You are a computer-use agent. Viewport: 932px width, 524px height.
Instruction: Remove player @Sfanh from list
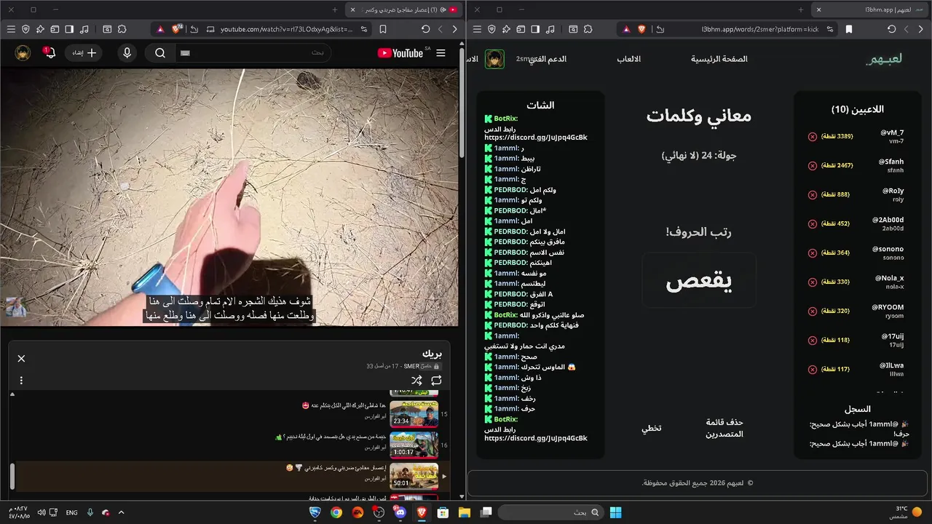(813, 165)
